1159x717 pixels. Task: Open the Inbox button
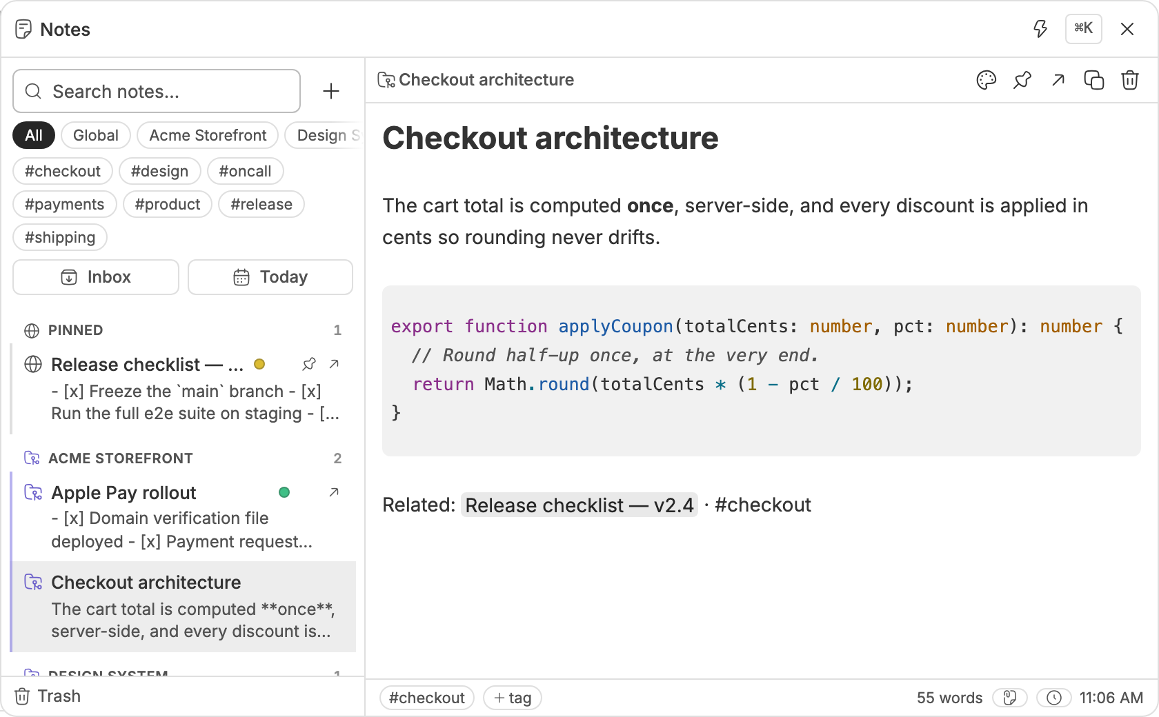tap(96, 277)
